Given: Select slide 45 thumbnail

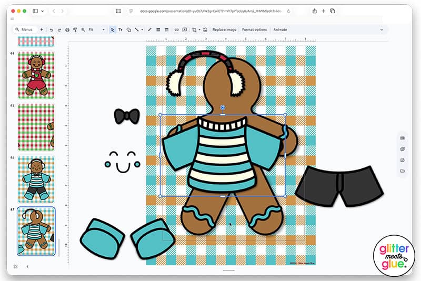Looking at the screenshot, I should click(x=36, y=127).
